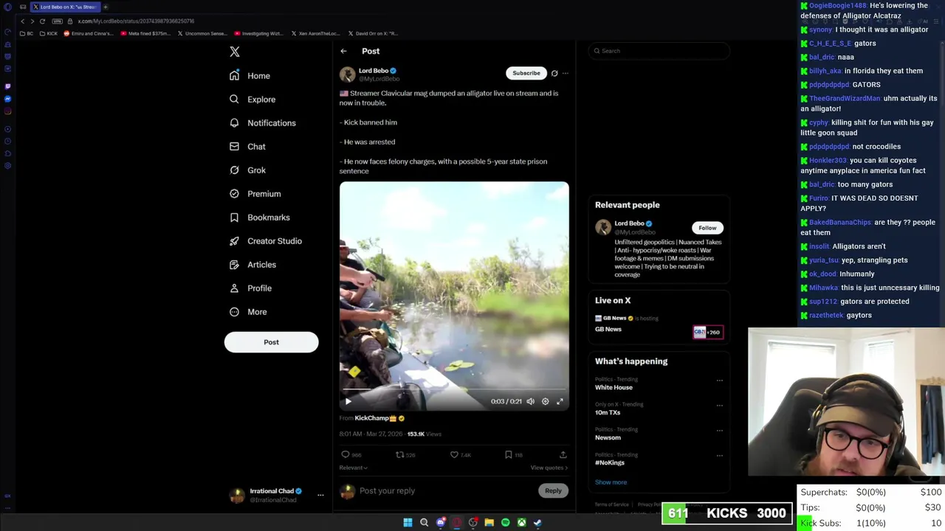
Task: Click Grok icon beside Subscribe button
Action: click(554, 73)
